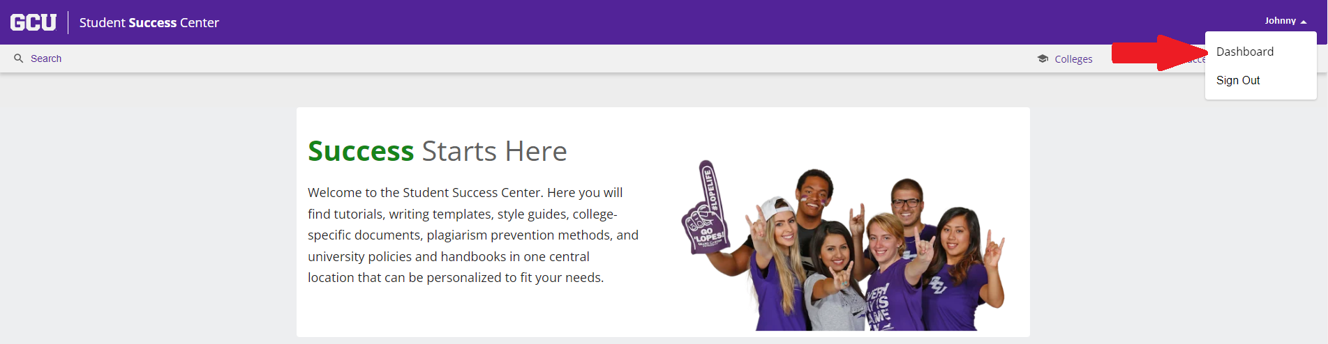
Task: Click the graduation cap Colleges icon
Action: click(x=1043, y=58)
